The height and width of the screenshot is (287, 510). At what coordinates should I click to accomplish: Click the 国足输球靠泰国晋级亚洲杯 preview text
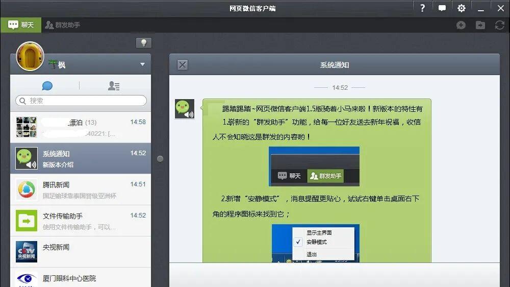80,196
